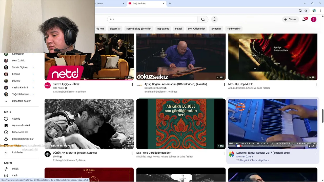Open options for Aytaç Doğan - Alışamadım video
The height and width of the screenshot is (182, 324).
[x=224, y=84]
